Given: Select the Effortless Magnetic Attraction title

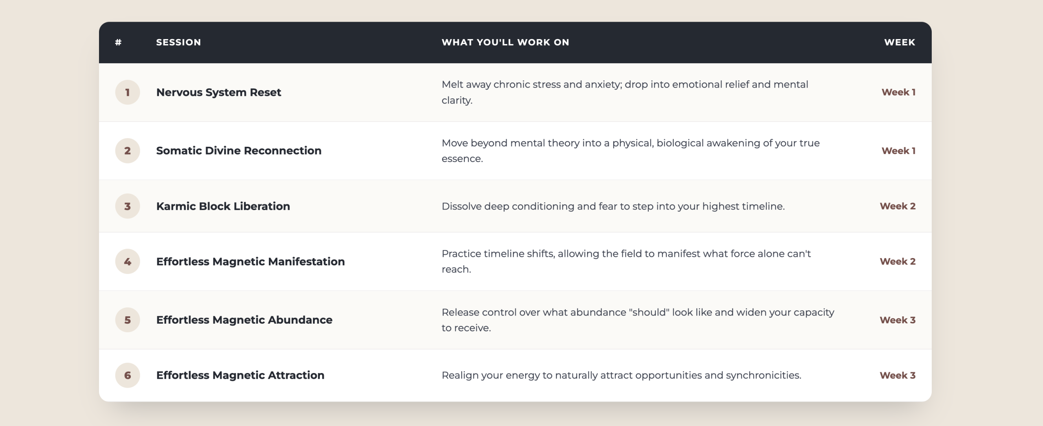Looking at the screenshot, I should [240, 375].
